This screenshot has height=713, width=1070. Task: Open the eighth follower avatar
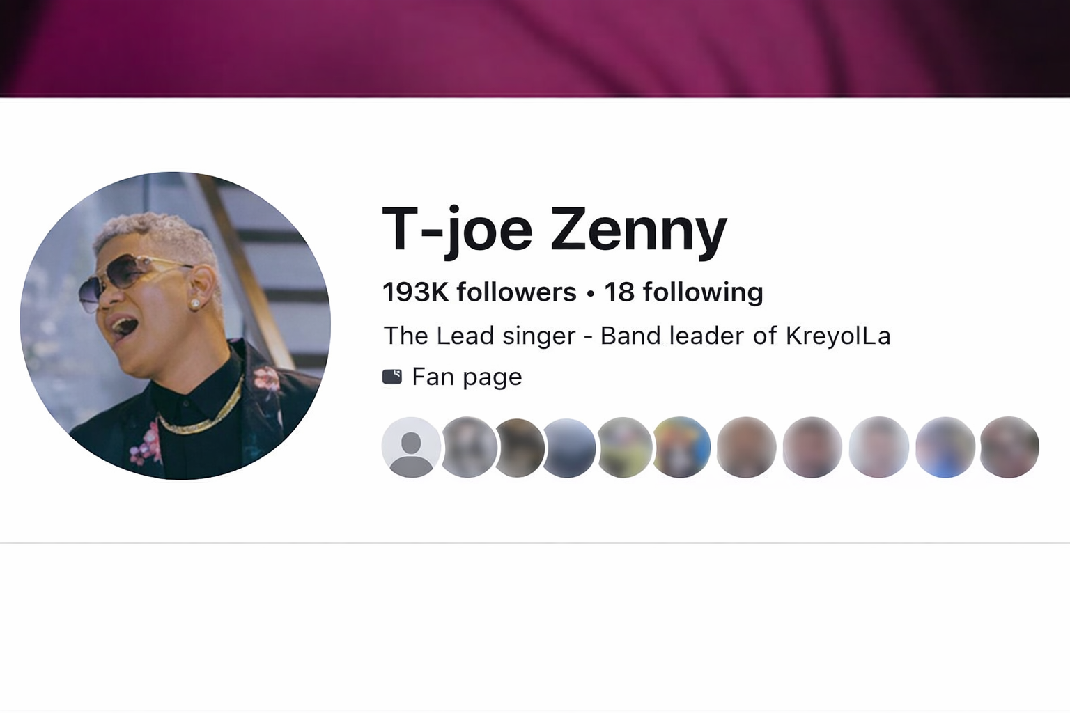(812, 447)
